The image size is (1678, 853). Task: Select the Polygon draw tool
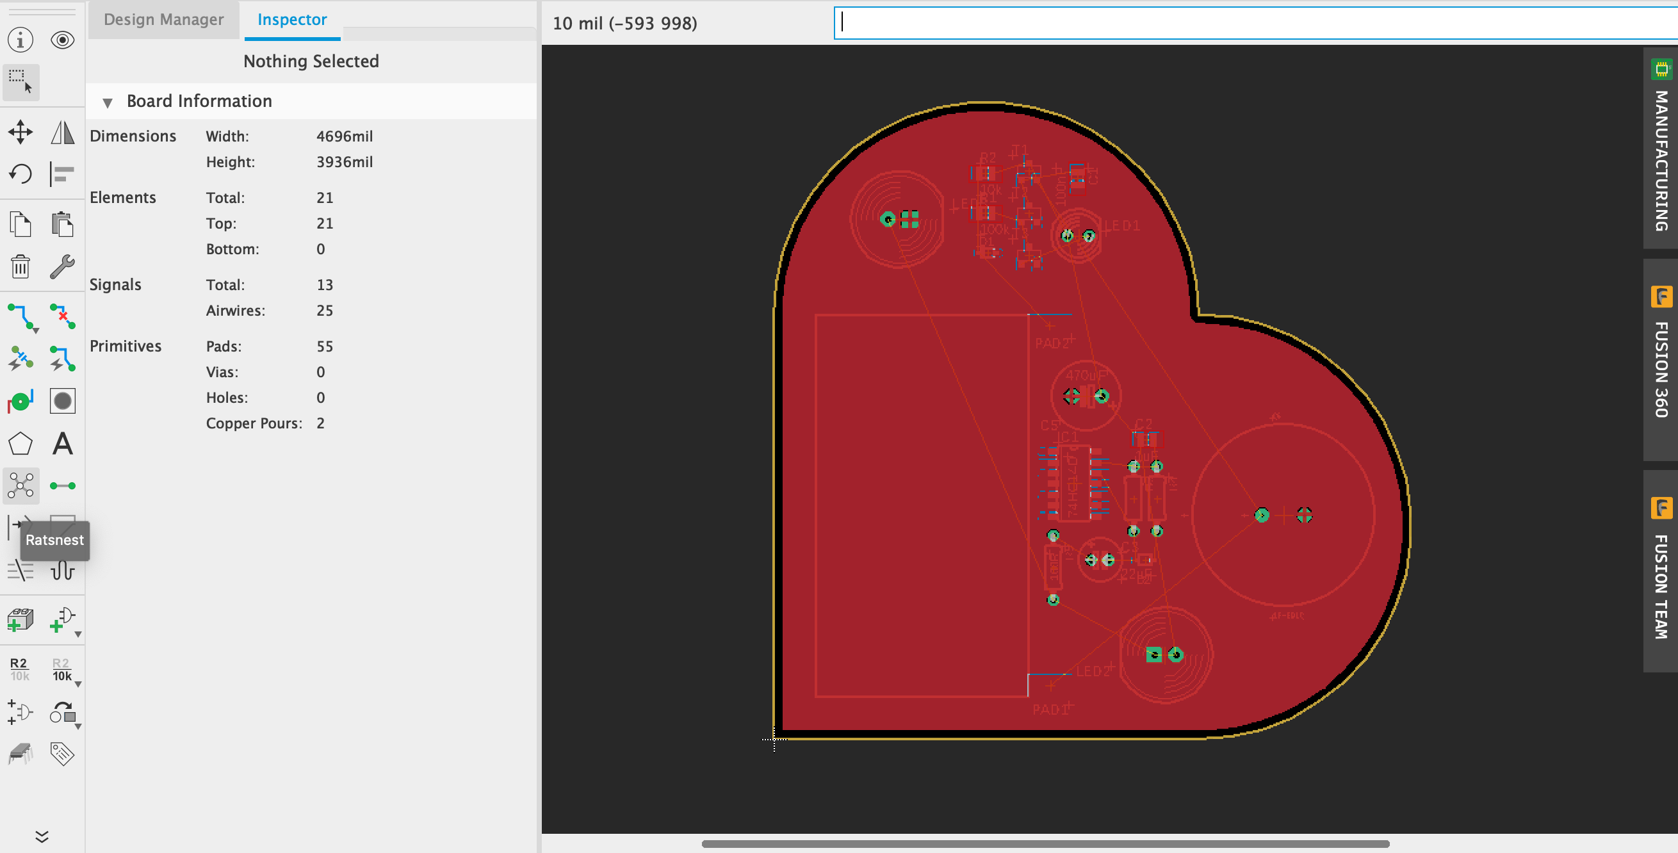tap(20, 443)
